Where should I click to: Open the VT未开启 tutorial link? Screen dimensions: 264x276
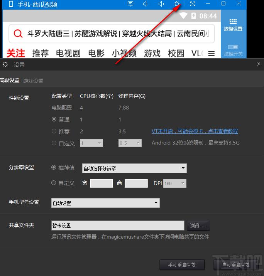click(195, 131)
